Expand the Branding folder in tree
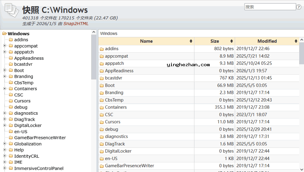Image resolution: width=304 pixels, height=172 pixels. pos(5,76)
